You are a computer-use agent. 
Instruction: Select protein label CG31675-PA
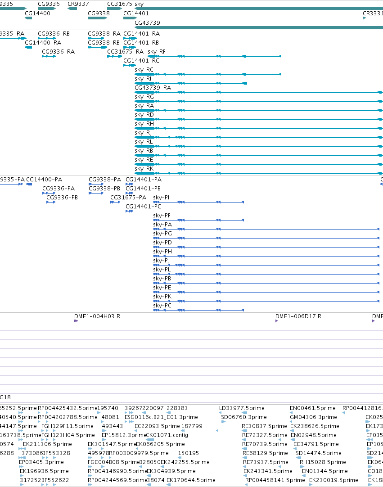(x=128, y=198)
